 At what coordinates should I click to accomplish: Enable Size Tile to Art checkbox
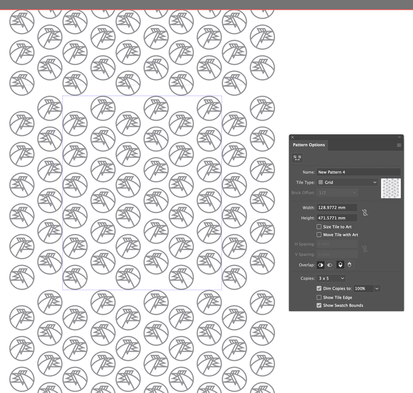point(319,226)
